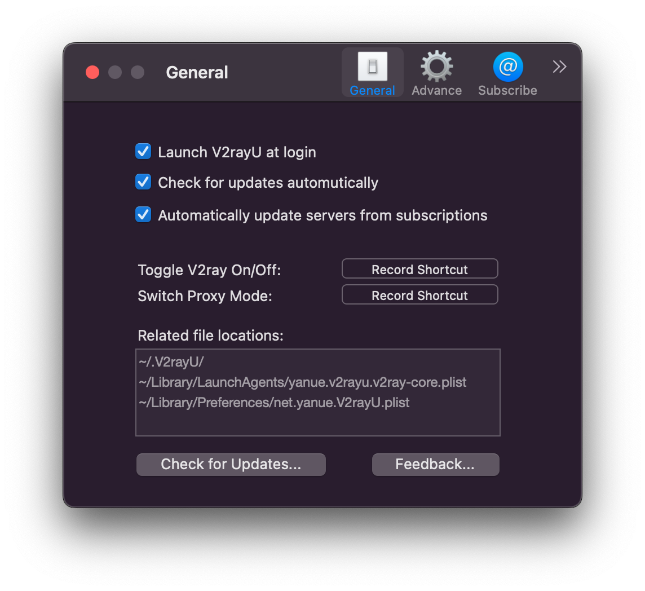
Task: Select the related file locations text box
Action: click(x=318, y=392)
